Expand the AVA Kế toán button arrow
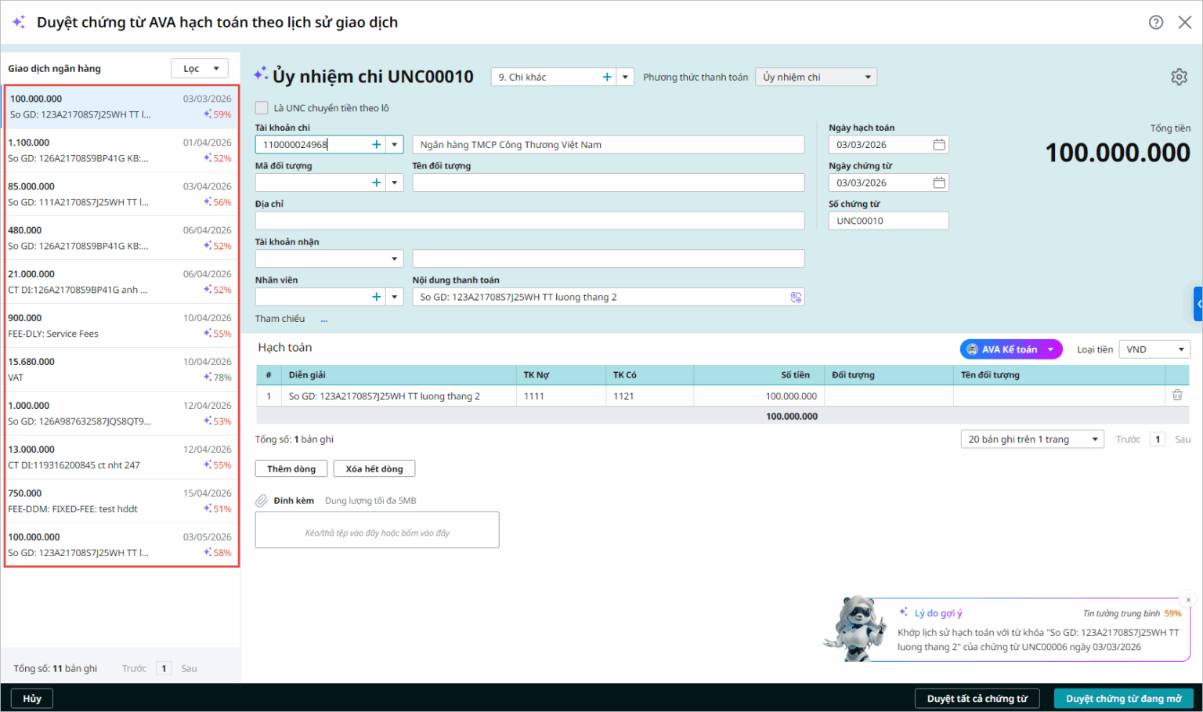 [1051, 349]
